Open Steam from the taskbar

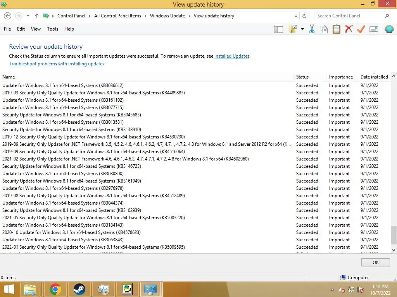point(79,289)
